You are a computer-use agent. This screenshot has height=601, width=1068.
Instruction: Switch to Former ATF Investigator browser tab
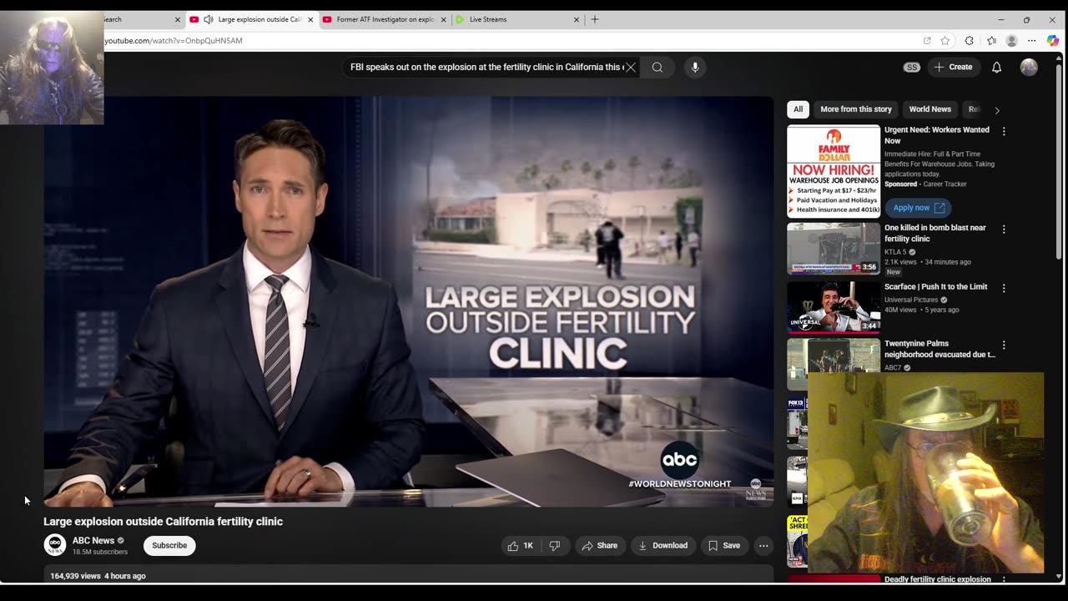[385, 19]
